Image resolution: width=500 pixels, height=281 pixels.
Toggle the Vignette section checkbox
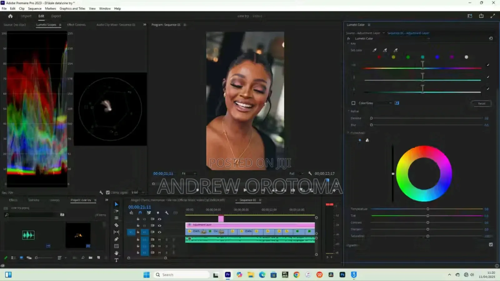[x=491, y=245]
